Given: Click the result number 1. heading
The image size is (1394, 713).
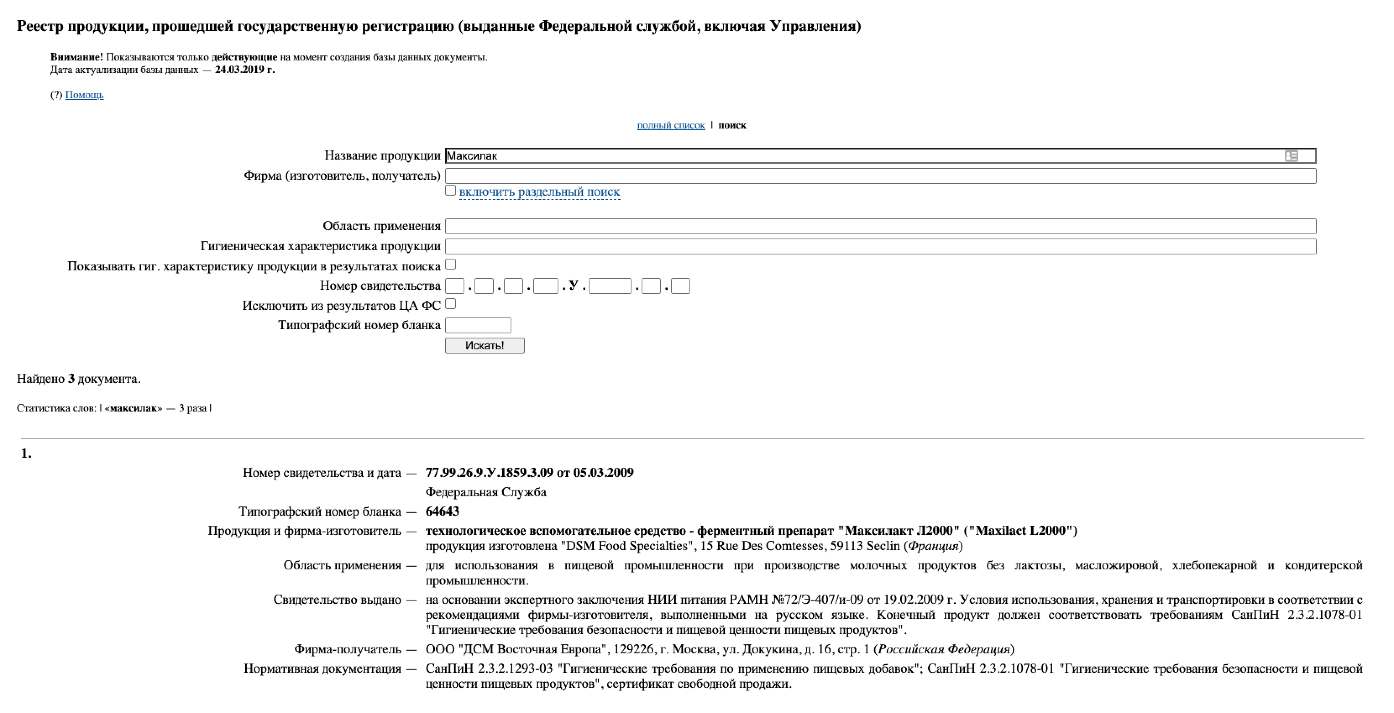Looking at the screenshot, I should (26, 453).
